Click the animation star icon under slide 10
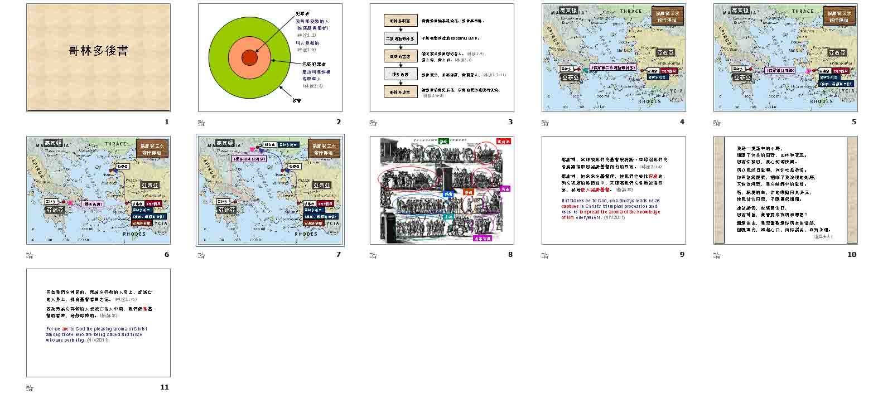The height and width of the screenshot is (394, 878). pos(717,255)
